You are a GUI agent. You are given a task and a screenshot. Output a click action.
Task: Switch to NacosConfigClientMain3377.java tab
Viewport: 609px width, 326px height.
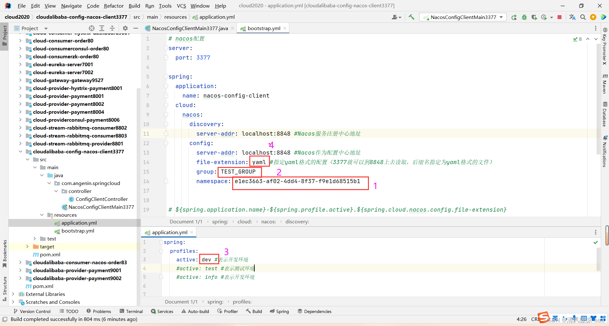[x=190, y=28]
